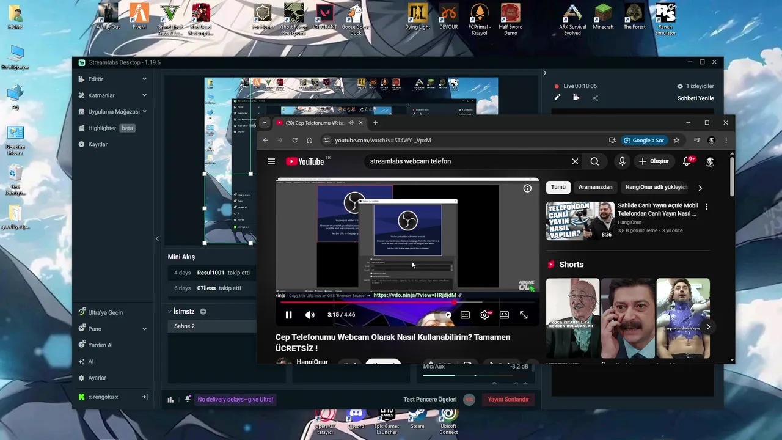Click Test Pencere Öğeleri in Streamlabs

click(430, 399)
